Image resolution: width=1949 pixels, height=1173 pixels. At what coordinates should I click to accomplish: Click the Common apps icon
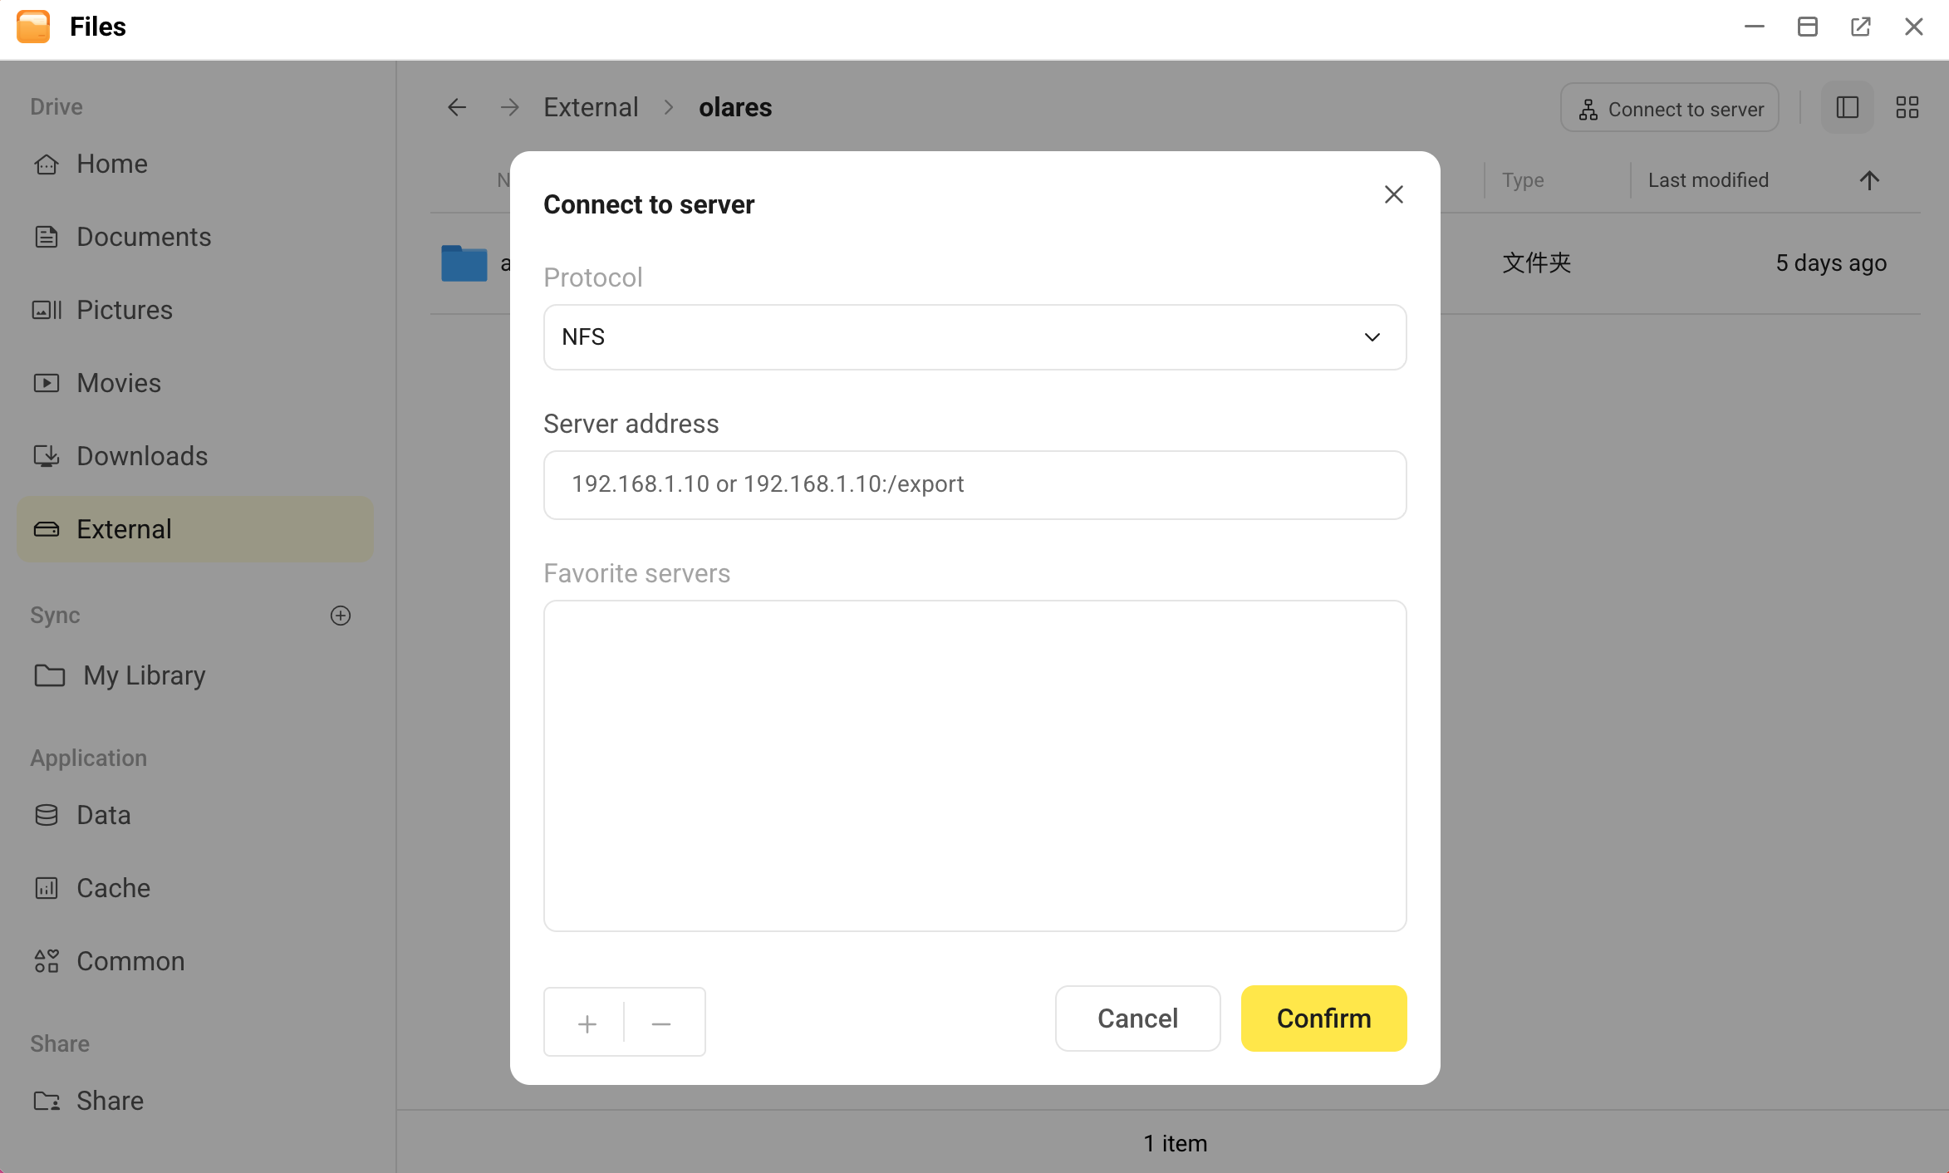coord(47,961)
